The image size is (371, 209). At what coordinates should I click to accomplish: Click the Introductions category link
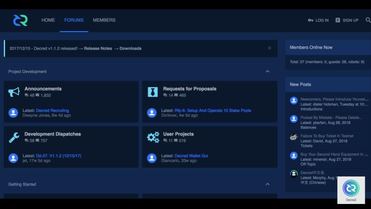coord(311,109)
